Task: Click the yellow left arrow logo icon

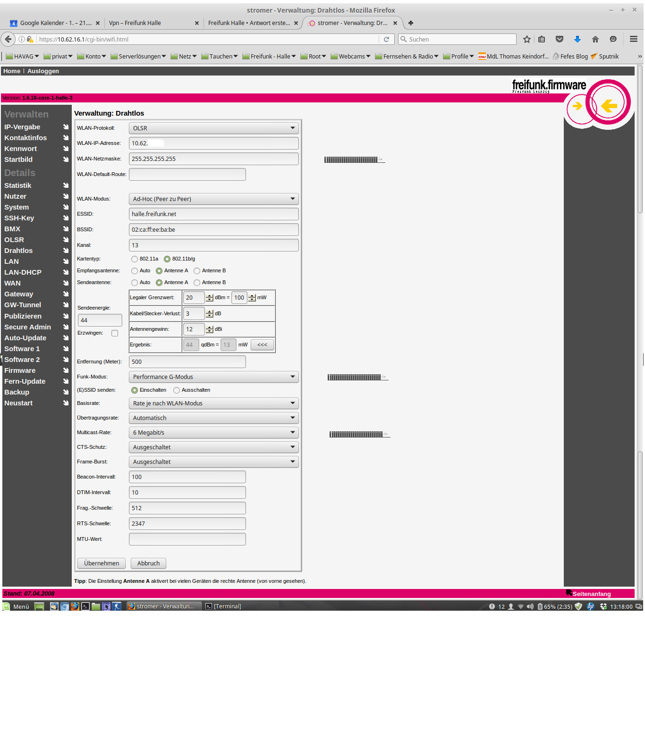Action: (609, 105)
